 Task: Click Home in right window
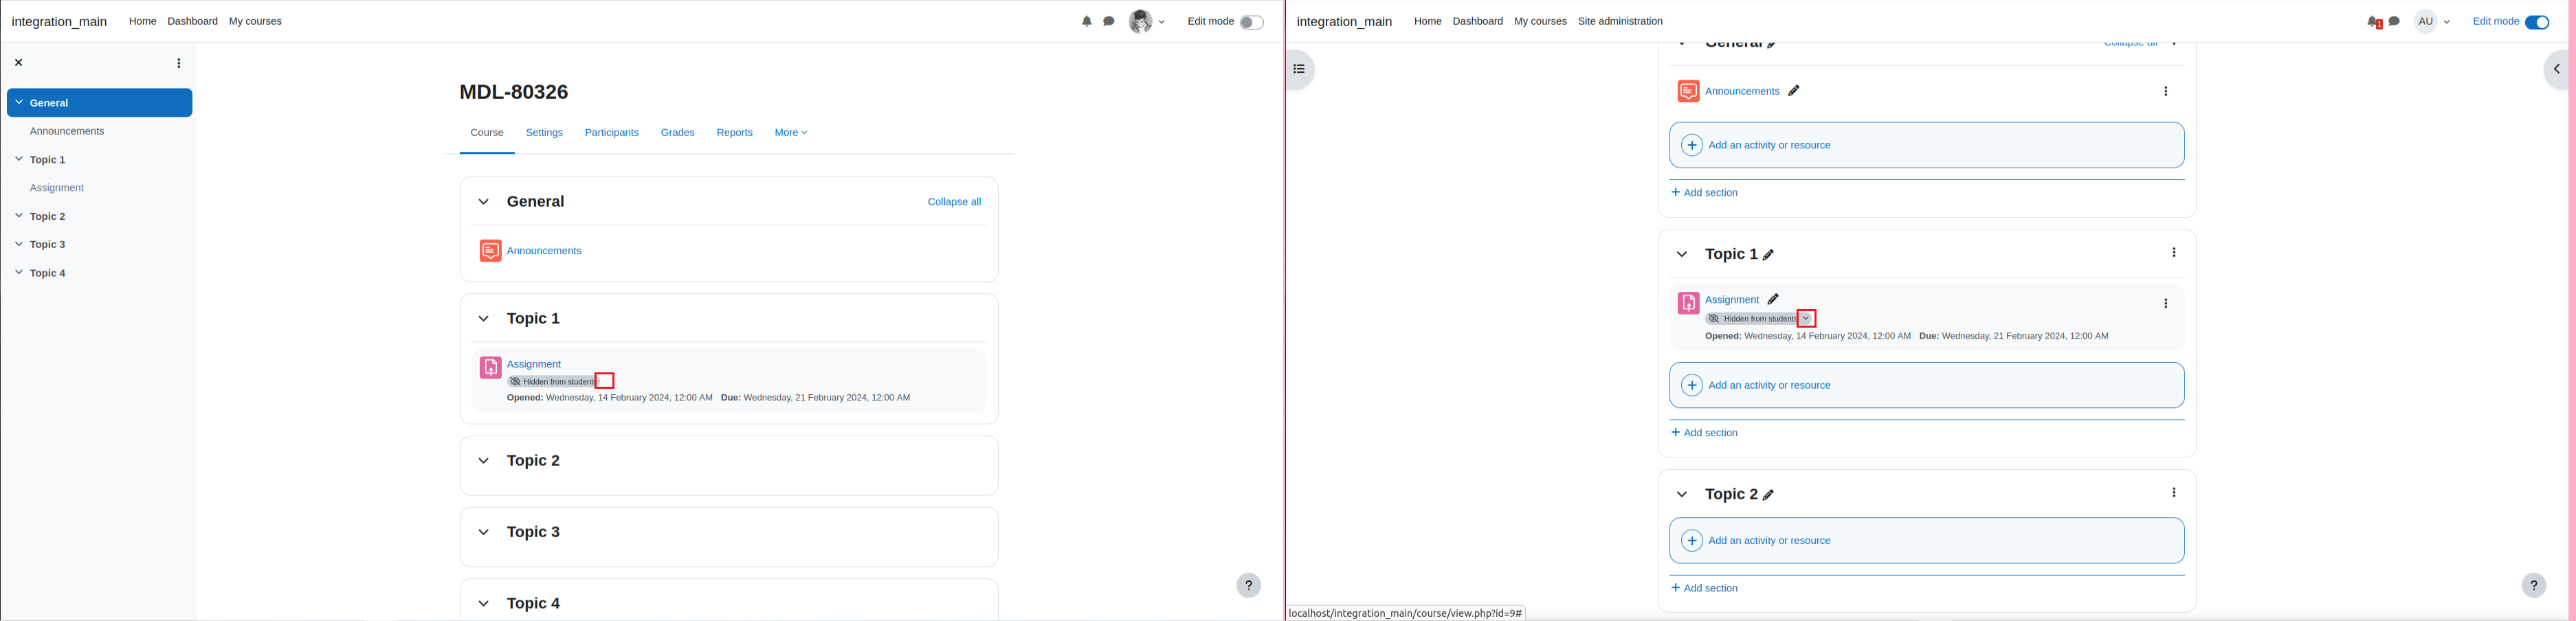[1427, 21]
